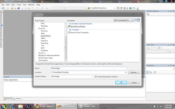Click the help question mark in New Project dialog
175x109 pixels.
point(133,14)
